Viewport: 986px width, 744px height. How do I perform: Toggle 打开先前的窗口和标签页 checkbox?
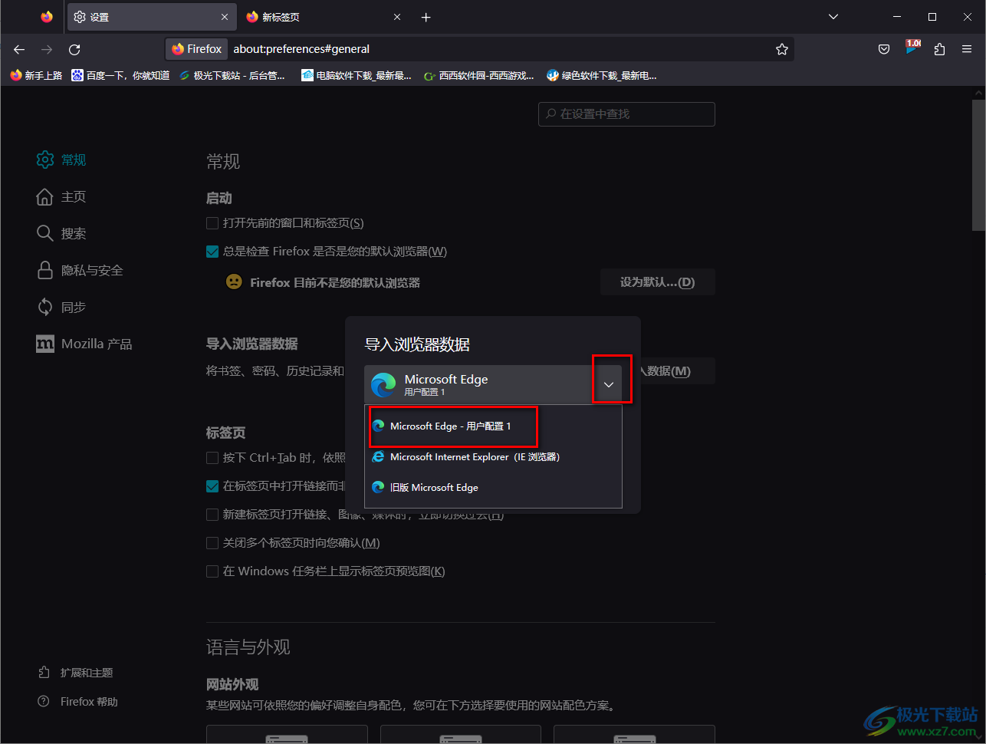[212, 223]
